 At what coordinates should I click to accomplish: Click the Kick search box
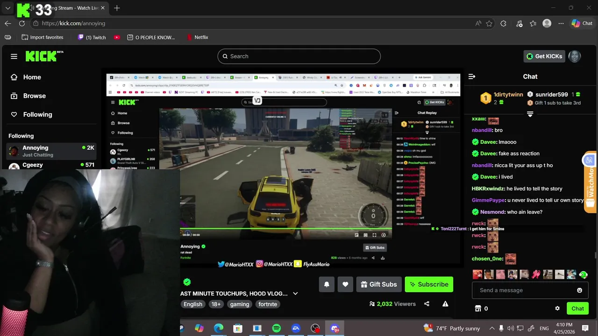coord(299,56)
